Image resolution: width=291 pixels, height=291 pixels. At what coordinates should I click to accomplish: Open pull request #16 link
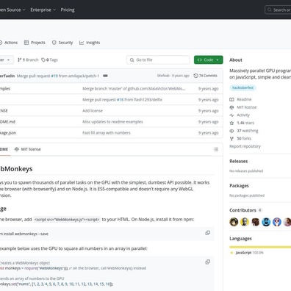(x=120, y=100)
